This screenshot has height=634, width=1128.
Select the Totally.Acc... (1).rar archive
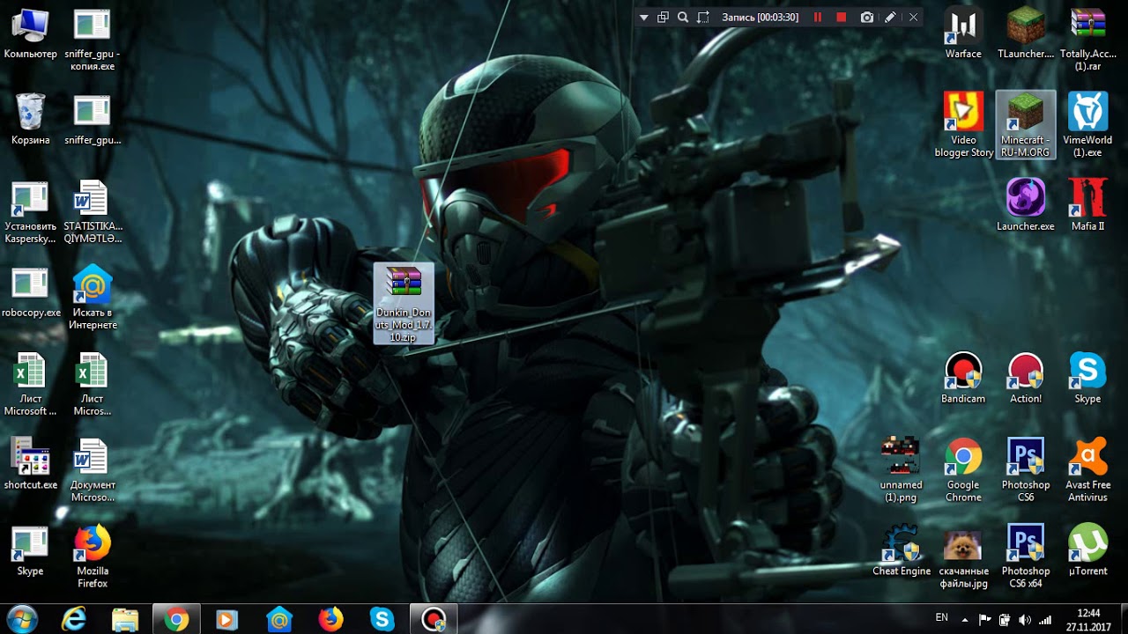(1087, 40)
